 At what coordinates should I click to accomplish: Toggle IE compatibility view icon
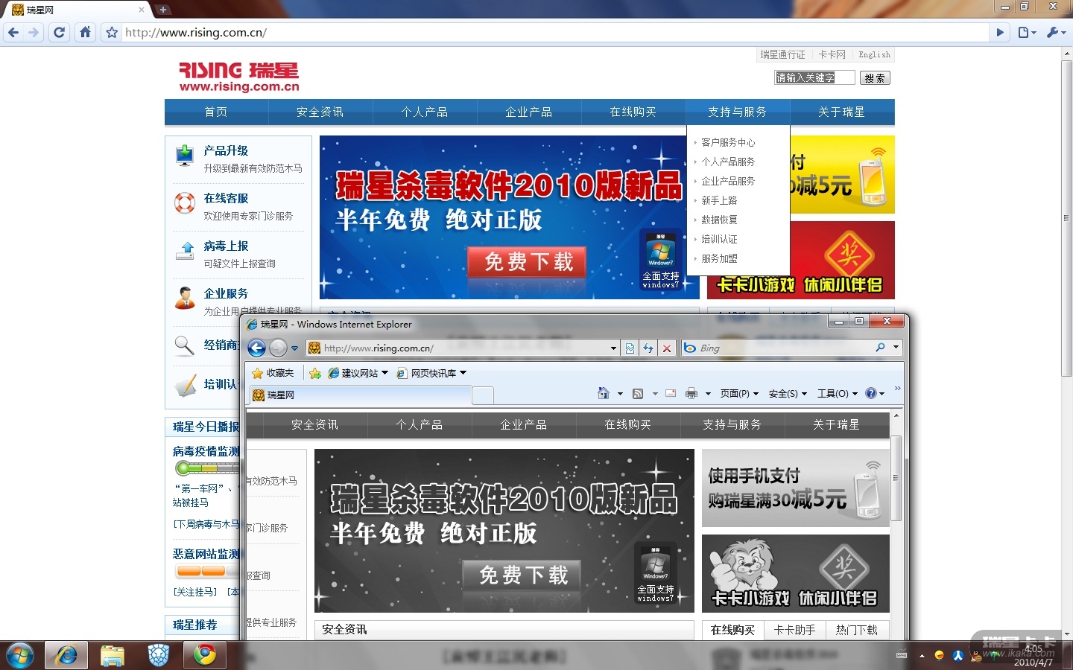point(630,348)
